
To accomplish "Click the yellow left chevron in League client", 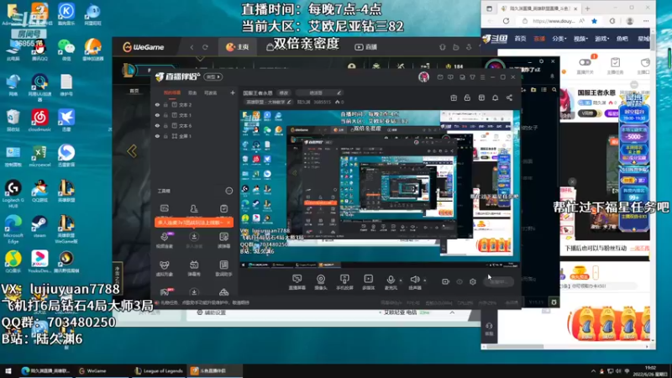I will click(x=132, y=151).
